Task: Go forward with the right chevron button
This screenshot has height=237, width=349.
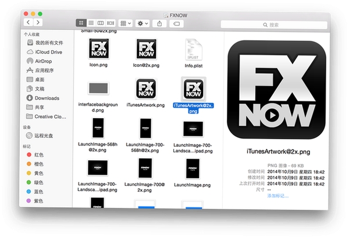Action: click(38, 22)
